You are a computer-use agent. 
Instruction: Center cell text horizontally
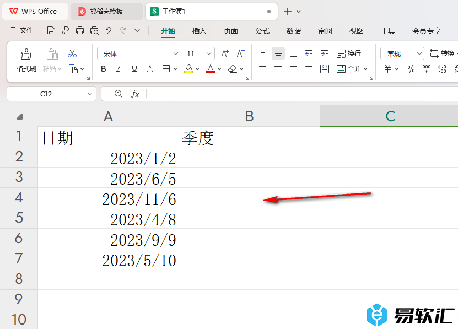(x=278, y=69)
